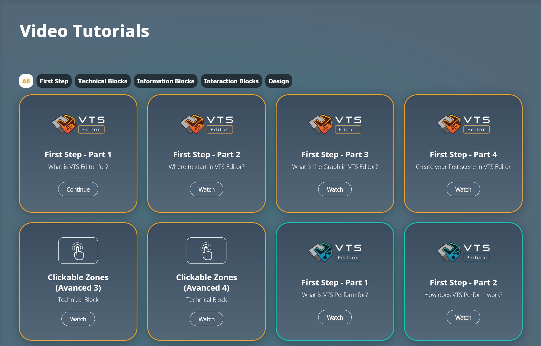This screenshot has height=346, width=541.
Task: Click the VTS Editor logo on First Step Part 4
Action: 463,124
